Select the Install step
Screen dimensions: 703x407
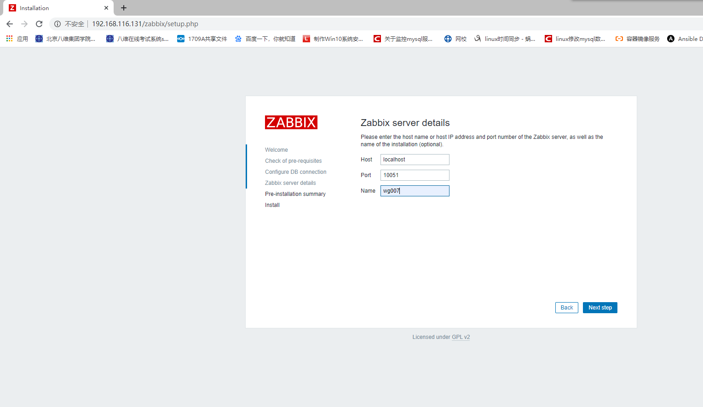coord(272,205)
